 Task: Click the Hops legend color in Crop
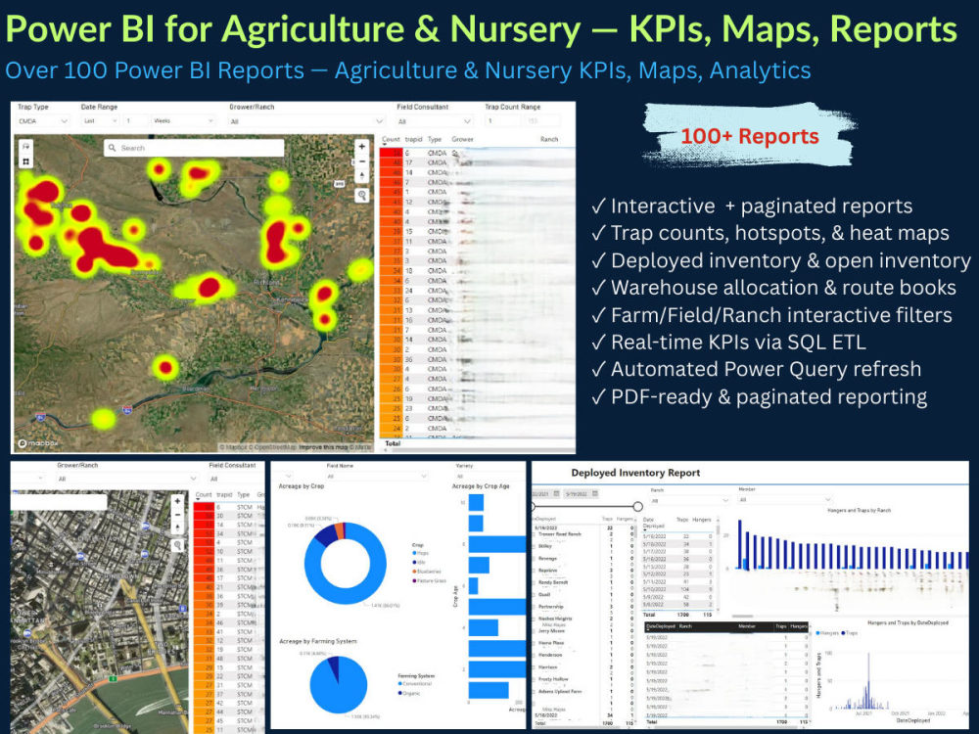click(414, 553)
